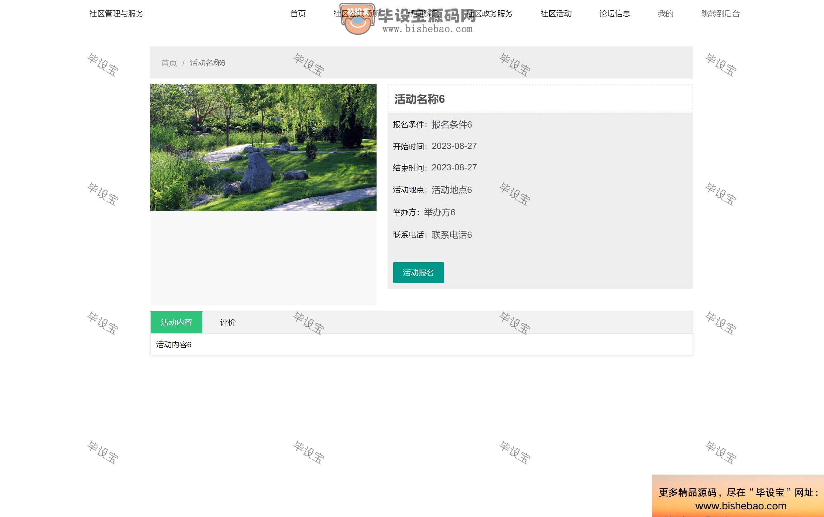The width and height of the screenshot is (824, 517).
Task: Click the 活动名称6 heading text
Action: [x=419, y=99]
